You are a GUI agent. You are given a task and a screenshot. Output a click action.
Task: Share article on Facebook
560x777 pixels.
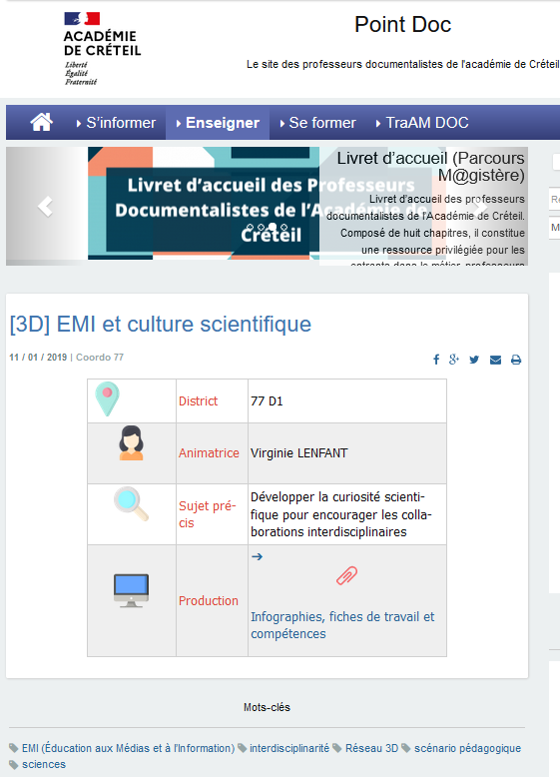436,360
